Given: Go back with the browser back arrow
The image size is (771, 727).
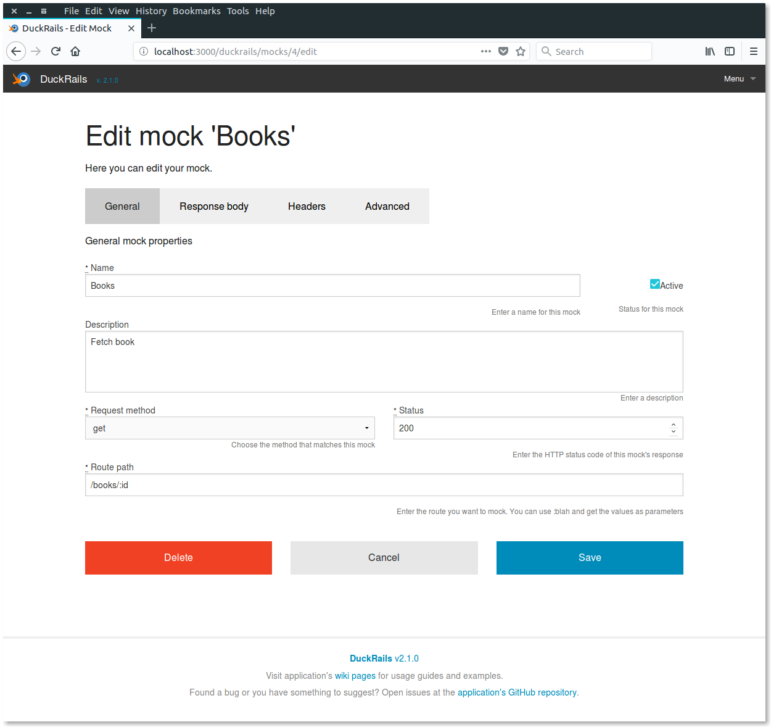Looking at the screenshot, I should tap(16, 51).
